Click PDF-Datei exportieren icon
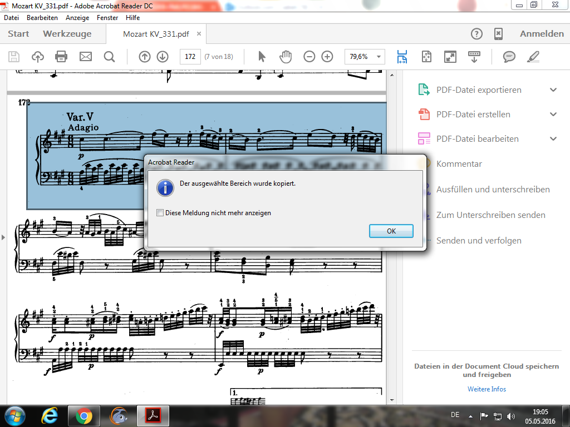Viewport: 570px width, 427px height. (x=424, y=90)
